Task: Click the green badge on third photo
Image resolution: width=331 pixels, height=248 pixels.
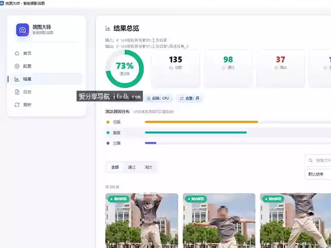Action: coord(273,199)
